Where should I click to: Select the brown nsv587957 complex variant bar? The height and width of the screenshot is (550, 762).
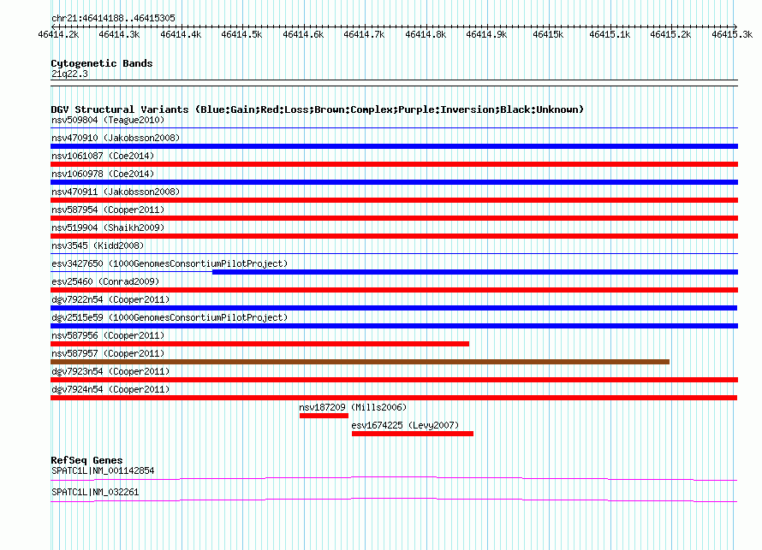pos(360,362)
